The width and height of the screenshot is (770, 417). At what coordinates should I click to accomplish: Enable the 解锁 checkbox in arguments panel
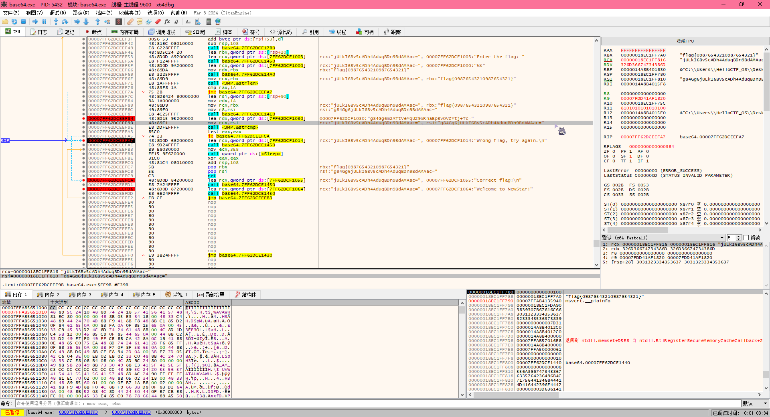[746, 238]
